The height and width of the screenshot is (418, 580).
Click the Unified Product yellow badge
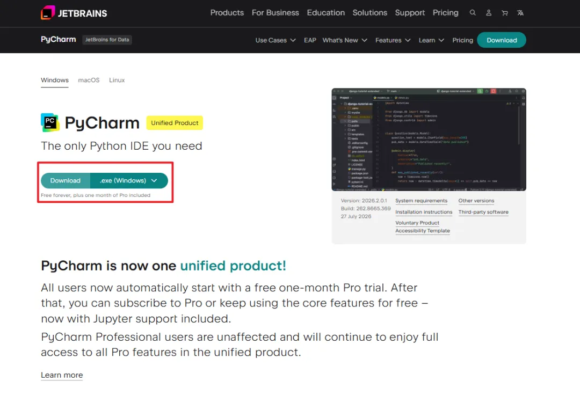coord(175,123)
